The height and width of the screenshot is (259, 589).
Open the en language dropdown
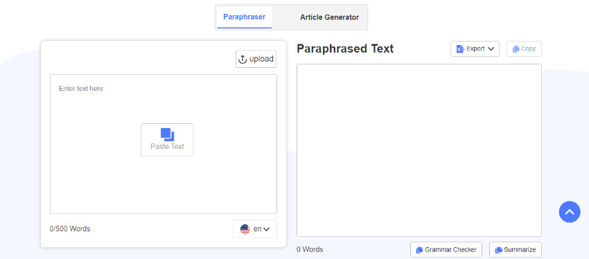(x=255, y=229)
